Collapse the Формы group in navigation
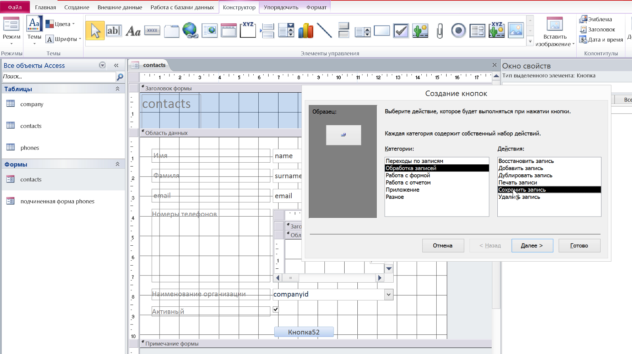 (118, 164)
